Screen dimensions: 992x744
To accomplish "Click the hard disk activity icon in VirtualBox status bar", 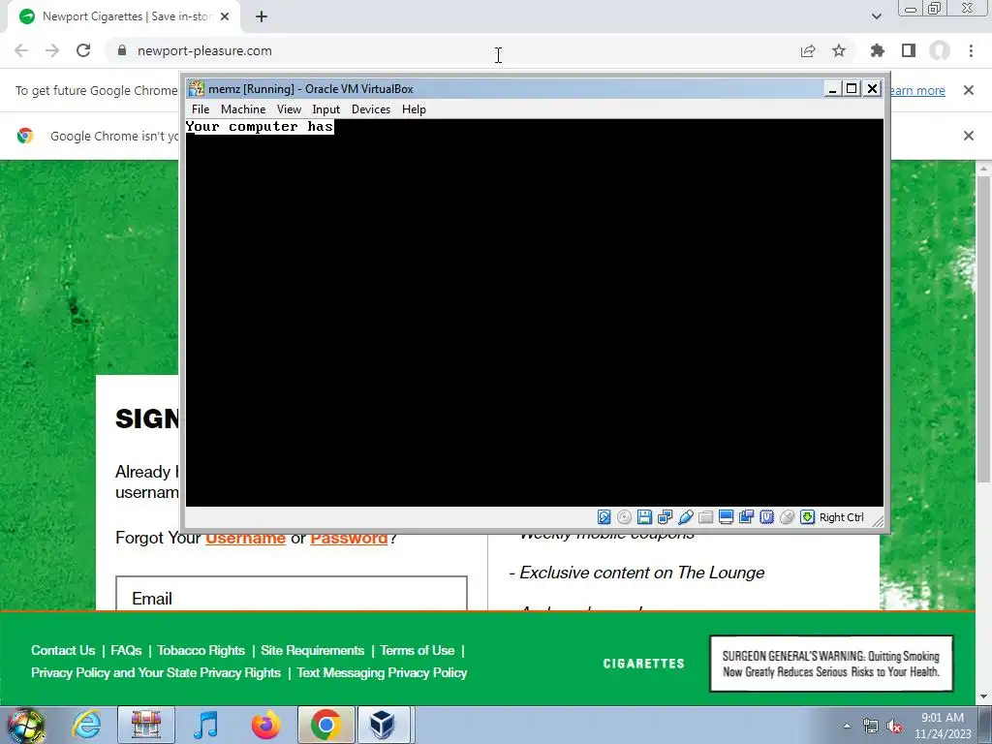I will tap(604, 517).
